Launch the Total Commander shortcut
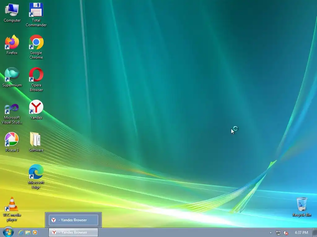 (x=36, y=15)
